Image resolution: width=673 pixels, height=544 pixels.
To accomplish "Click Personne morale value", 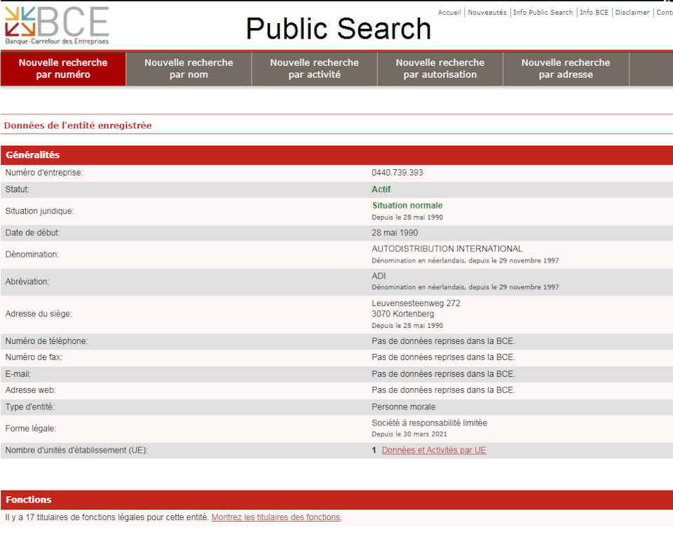I will (404, 407).
